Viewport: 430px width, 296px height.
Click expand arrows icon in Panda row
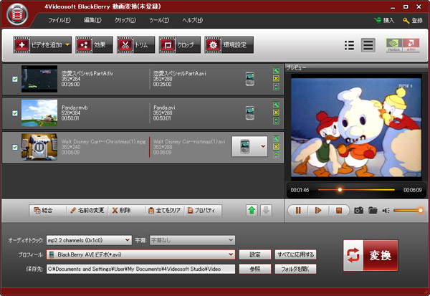click(276, 120)
